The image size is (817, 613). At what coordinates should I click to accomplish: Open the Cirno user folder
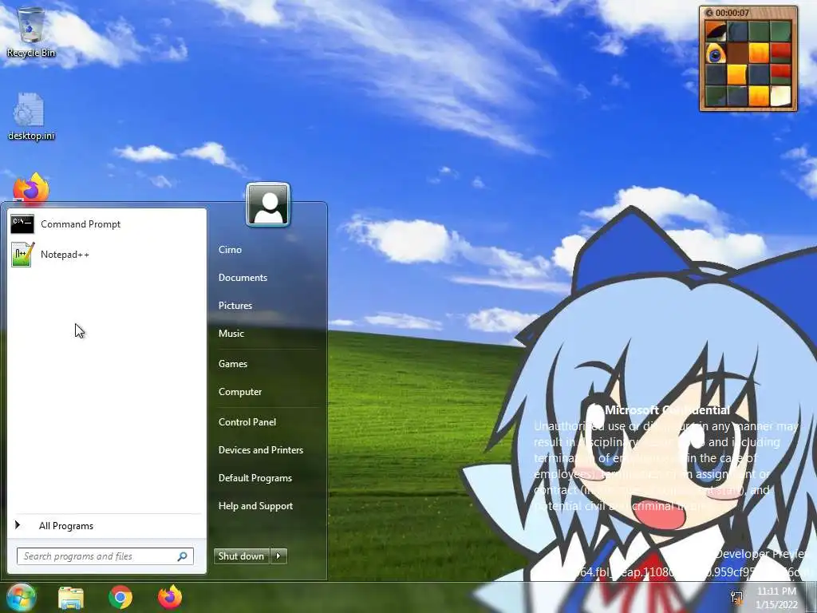click(230, 250)
